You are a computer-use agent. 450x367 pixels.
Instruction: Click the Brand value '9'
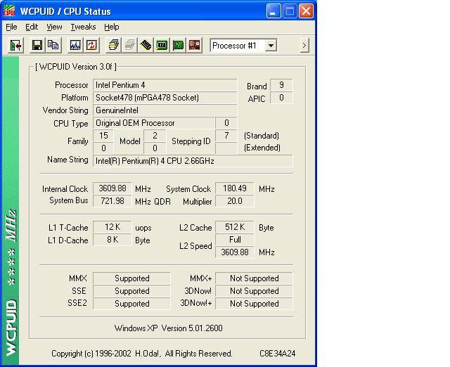click(281, 85)
